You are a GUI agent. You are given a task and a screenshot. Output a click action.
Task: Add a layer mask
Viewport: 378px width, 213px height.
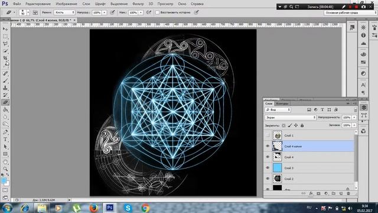pyautogui.click(x=318, y=193)
